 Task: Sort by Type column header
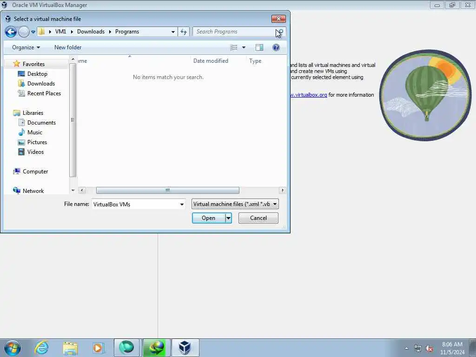click(x=255, y=61)
